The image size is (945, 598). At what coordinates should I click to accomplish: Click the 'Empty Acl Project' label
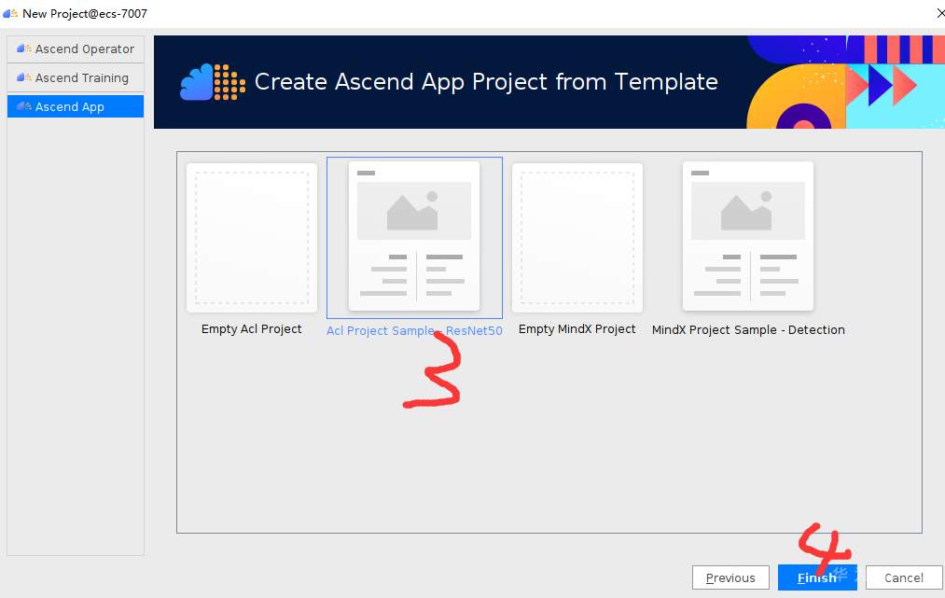click(x=251, y=329)
